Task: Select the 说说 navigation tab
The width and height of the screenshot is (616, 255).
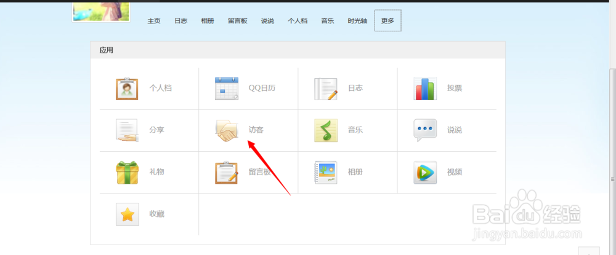Action: (x=267, y=21)
